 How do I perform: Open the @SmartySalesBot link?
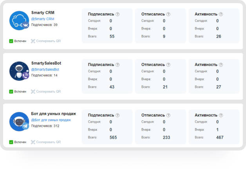45,69
